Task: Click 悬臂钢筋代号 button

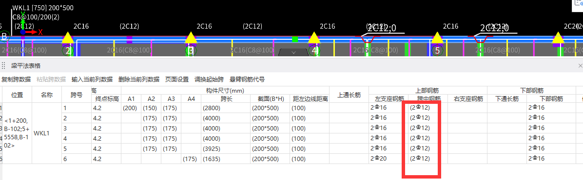Action: click(x=247, y=79)
